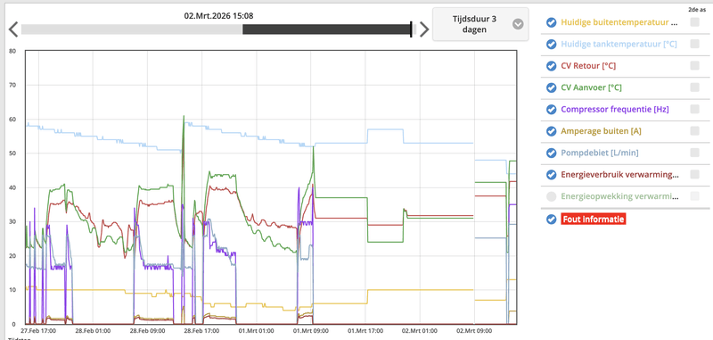The width and height of the screenshot is (713, 340).
Task: Click the dropdown arrow in Tijdsduur button
Action: click(518, 24)
